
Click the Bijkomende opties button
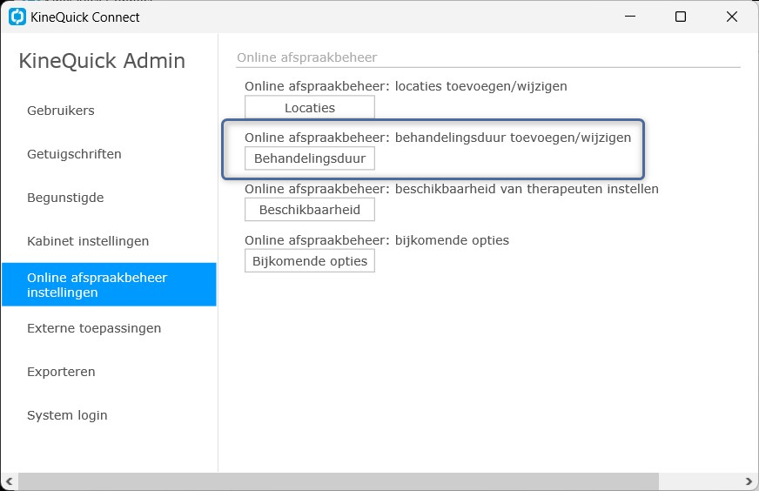tap(310, 261)
